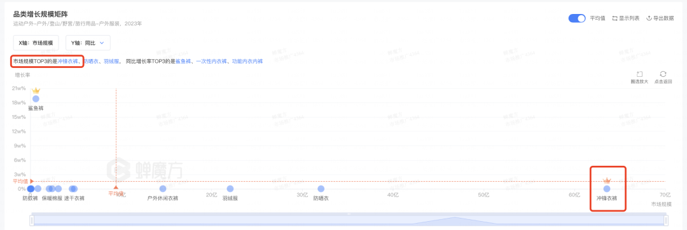Click the crown icon above 鲨鱼裤
Image resolution: width=687 pixels, height=230 pixels.
point(36,90)
